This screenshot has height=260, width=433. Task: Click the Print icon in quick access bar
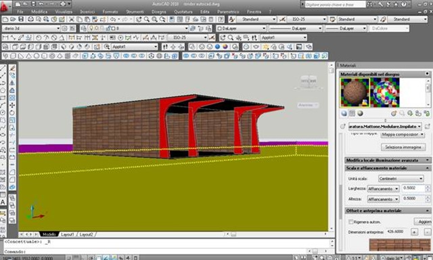coord(63,4)
